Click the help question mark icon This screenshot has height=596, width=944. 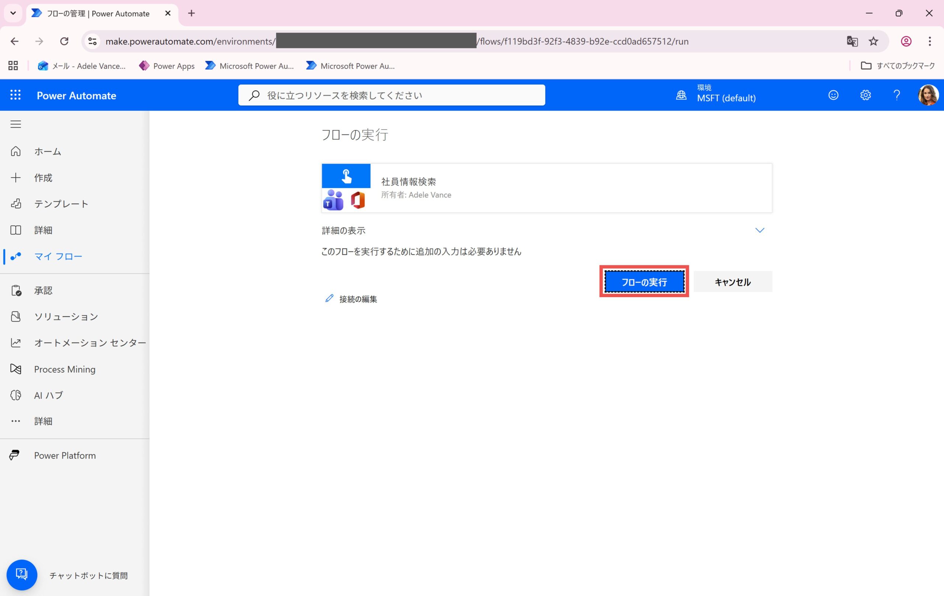896,95
